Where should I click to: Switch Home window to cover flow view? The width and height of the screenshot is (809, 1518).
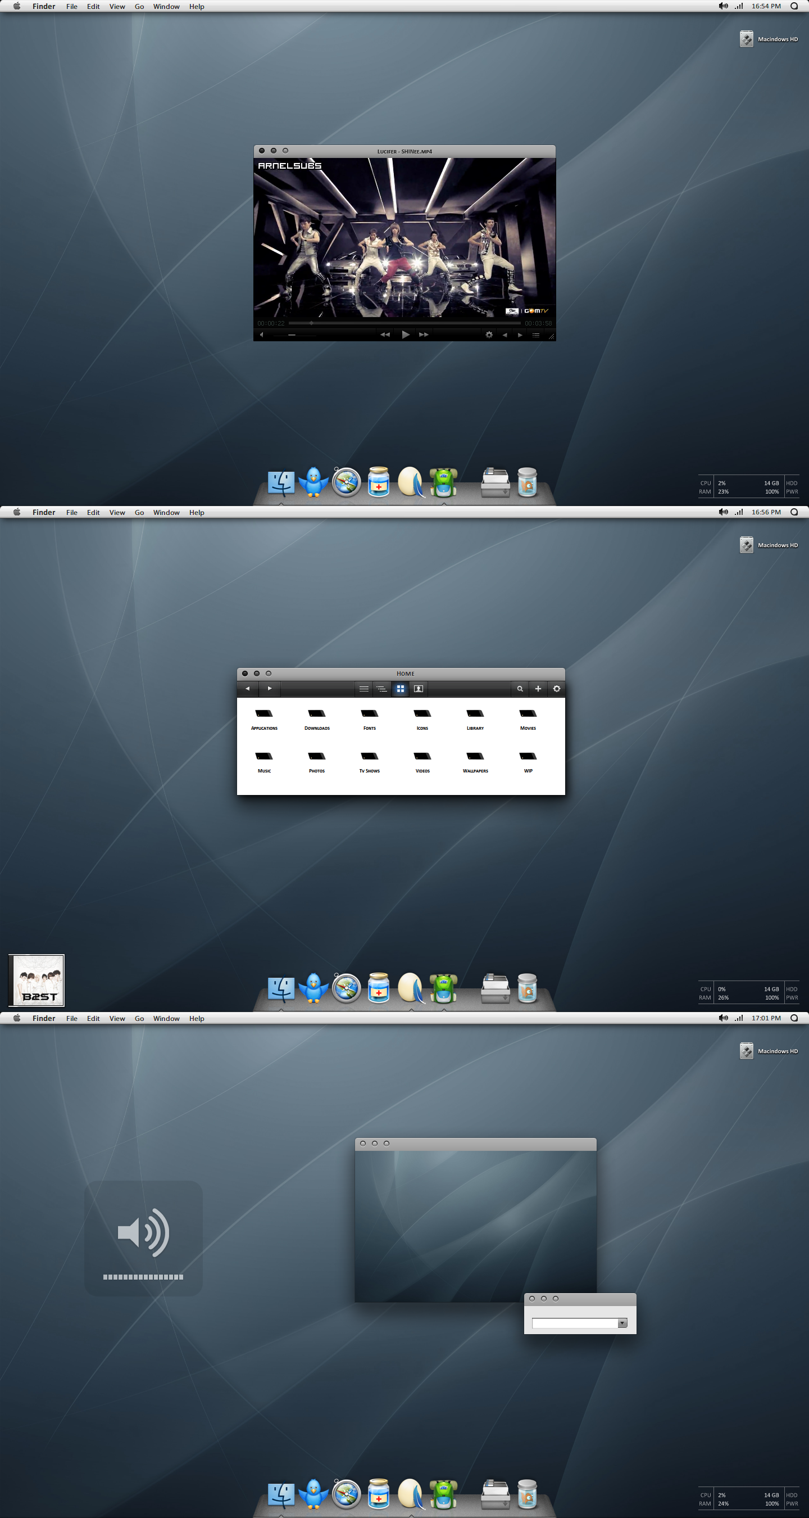click(x=419, y=688)
